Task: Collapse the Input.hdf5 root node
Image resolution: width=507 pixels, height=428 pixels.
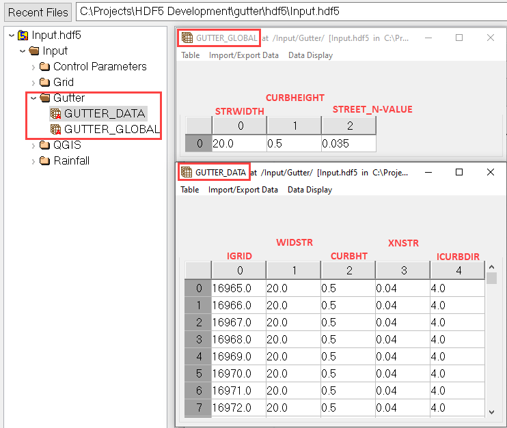Action: coord(12,35)
